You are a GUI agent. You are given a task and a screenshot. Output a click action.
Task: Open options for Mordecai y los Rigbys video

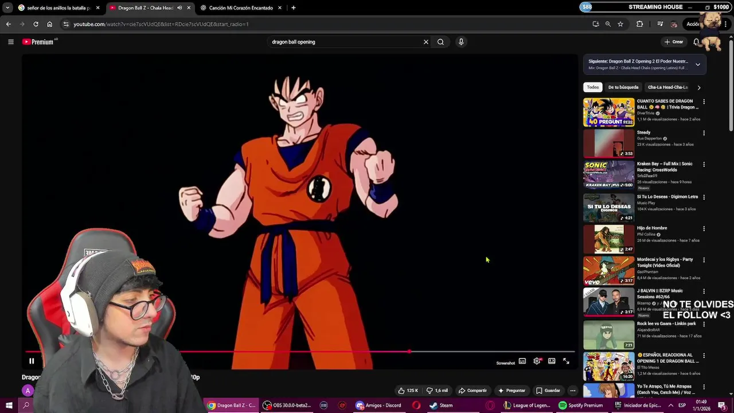(x=704, y=260)
